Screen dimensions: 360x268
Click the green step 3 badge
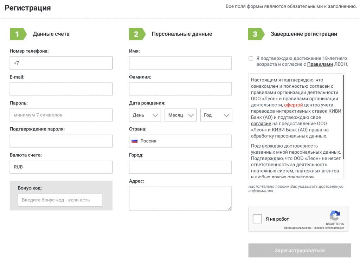point(256,34)
